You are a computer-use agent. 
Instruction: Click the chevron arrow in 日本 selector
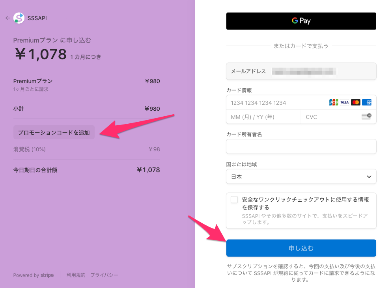tap(369, 177)
